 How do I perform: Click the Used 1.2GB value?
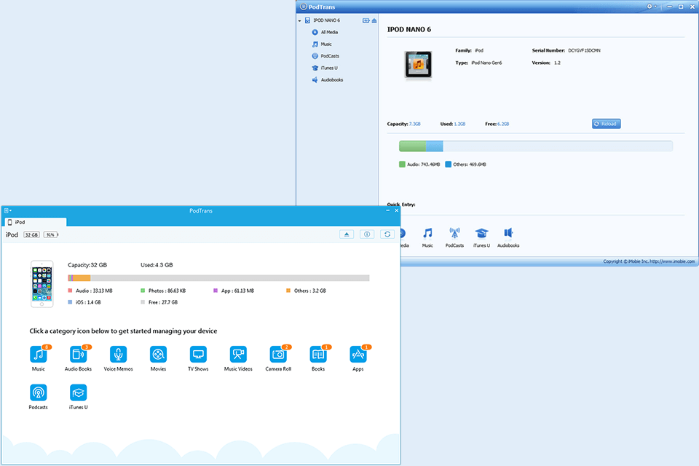[459, 124]
